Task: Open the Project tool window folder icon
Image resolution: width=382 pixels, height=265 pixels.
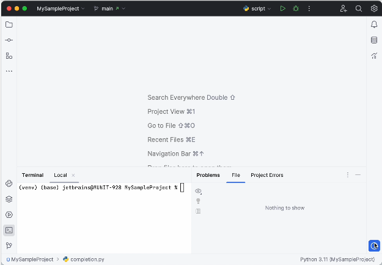Action: pyautogui.click(x=9, y=24)
